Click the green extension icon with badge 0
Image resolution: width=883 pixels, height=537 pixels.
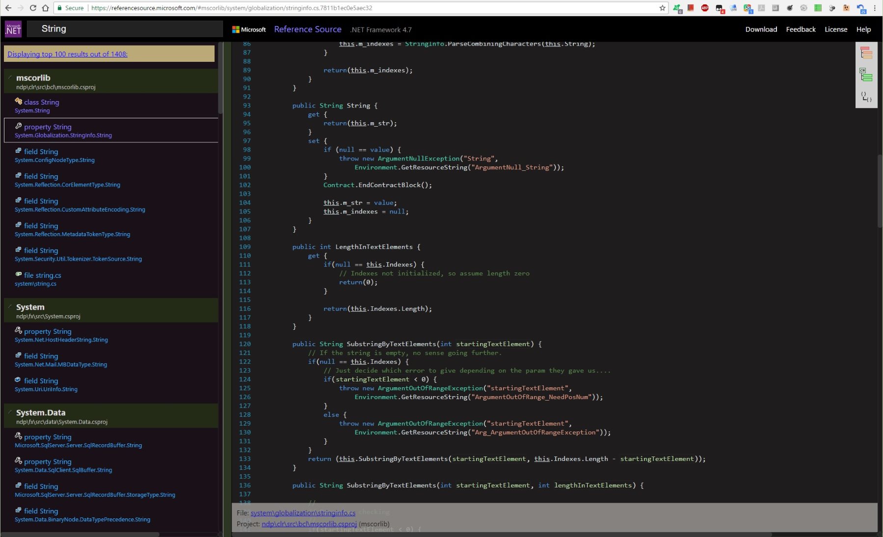tap(677, 8)
